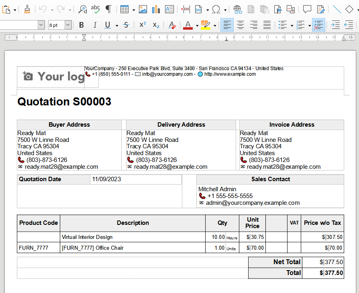Open the Special Character dropdown arrow
359x293 pixels.
click(x=225, y=10)
